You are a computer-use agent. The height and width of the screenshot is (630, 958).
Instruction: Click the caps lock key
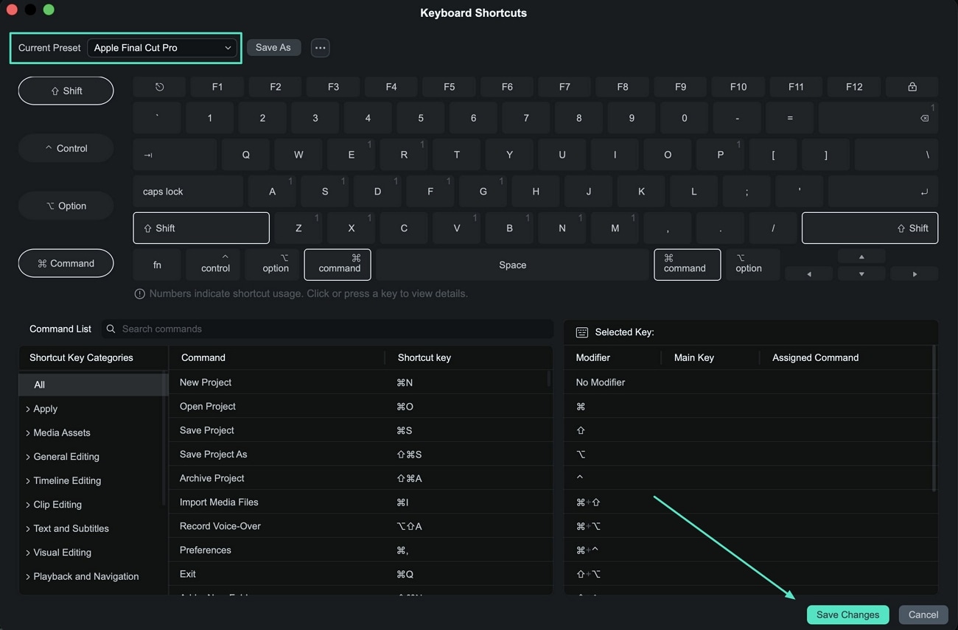point(188,192)
